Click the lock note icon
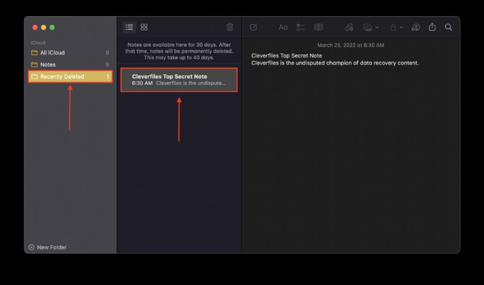The height and width of the screenshot is (285, 484). 393,27
